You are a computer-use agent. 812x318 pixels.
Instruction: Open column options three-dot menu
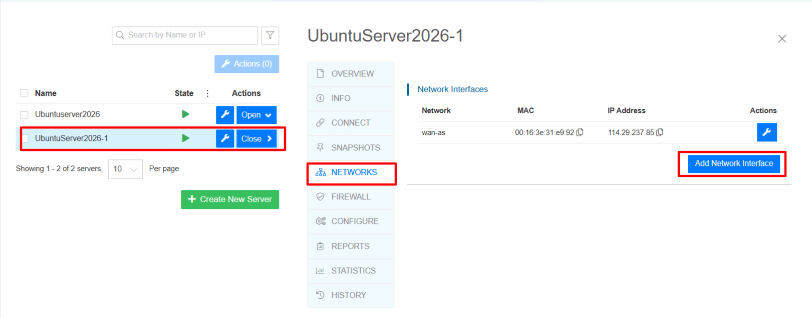(207, 93)
